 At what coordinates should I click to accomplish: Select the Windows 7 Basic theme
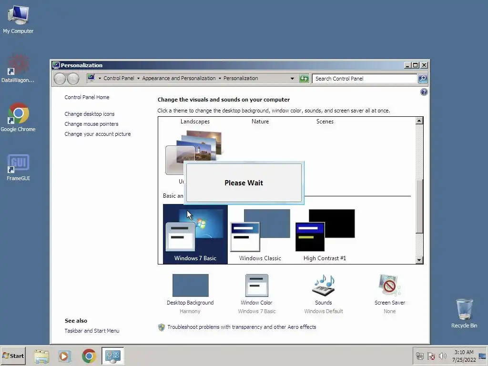point(195,234)
